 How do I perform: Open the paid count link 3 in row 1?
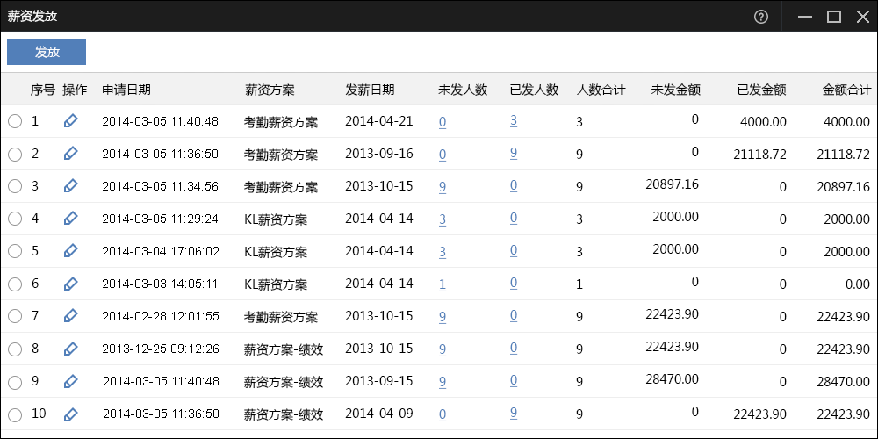514,121
